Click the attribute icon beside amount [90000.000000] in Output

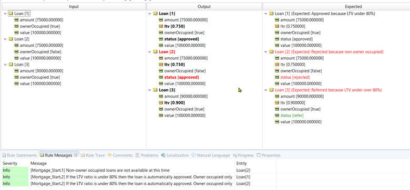coord(161,96)
